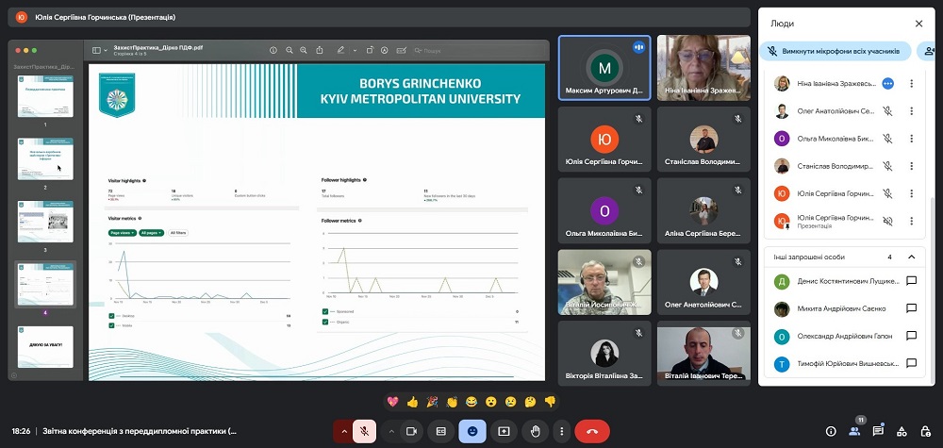
Task: Expand video settings arrow beside camera
Action: click(390, 431)
